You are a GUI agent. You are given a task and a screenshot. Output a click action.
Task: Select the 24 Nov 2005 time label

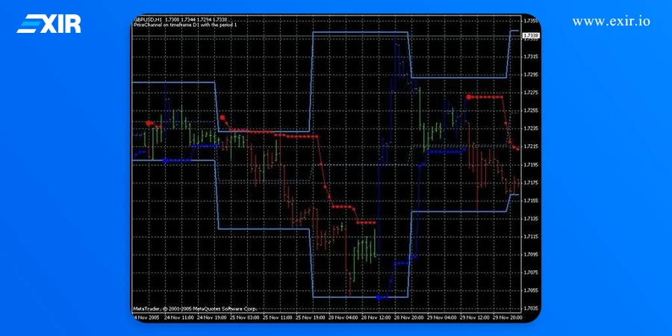(146, 317)
